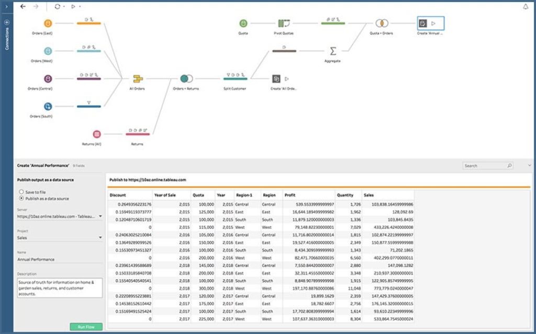Select the Create 'All Orde..' output step
The height and width of the screenshot is (334, 536).
[276, 79]
